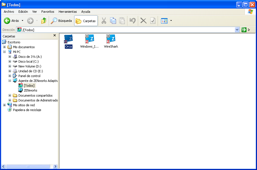Select the WireShark application icon
This screenshot has height=170, width=257.
pyautogui.click(x=111, y=39)
